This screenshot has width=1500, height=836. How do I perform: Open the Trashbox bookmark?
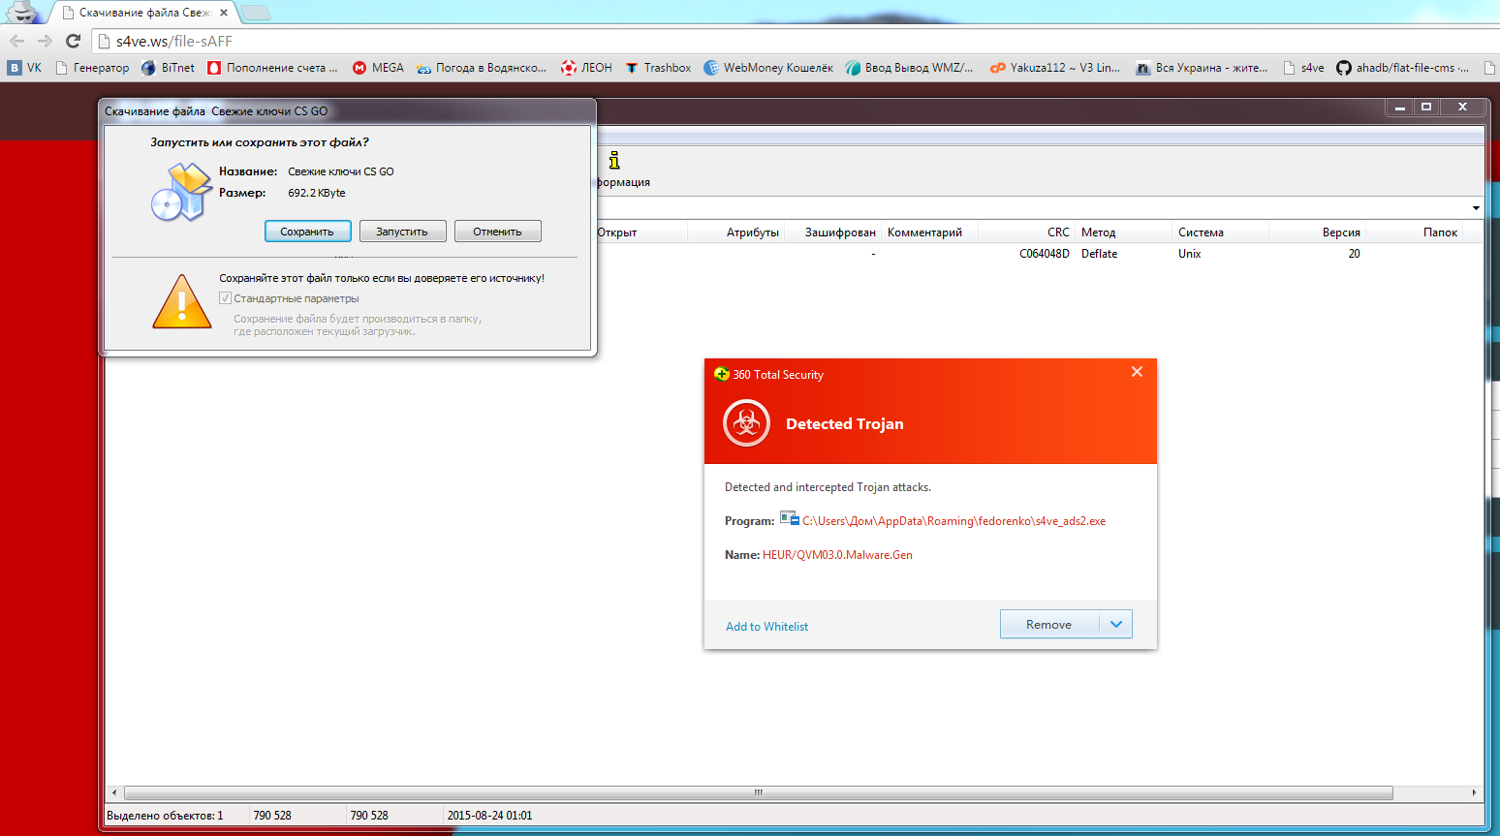click(658, 68)
